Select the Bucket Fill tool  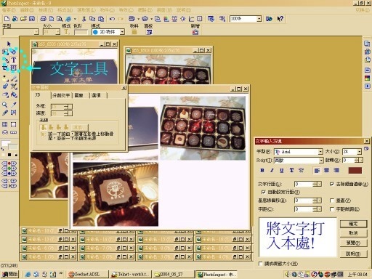click(x=14, y=94)
